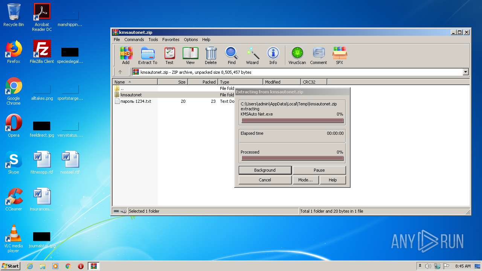Image resolution: width=482 pixels, height=271 pixels.
Task: Show hidden tray icons arrow
Action: 420,266
